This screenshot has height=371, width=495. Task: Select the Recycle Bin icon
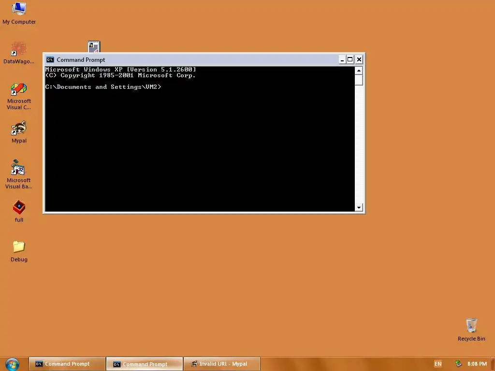471,330
